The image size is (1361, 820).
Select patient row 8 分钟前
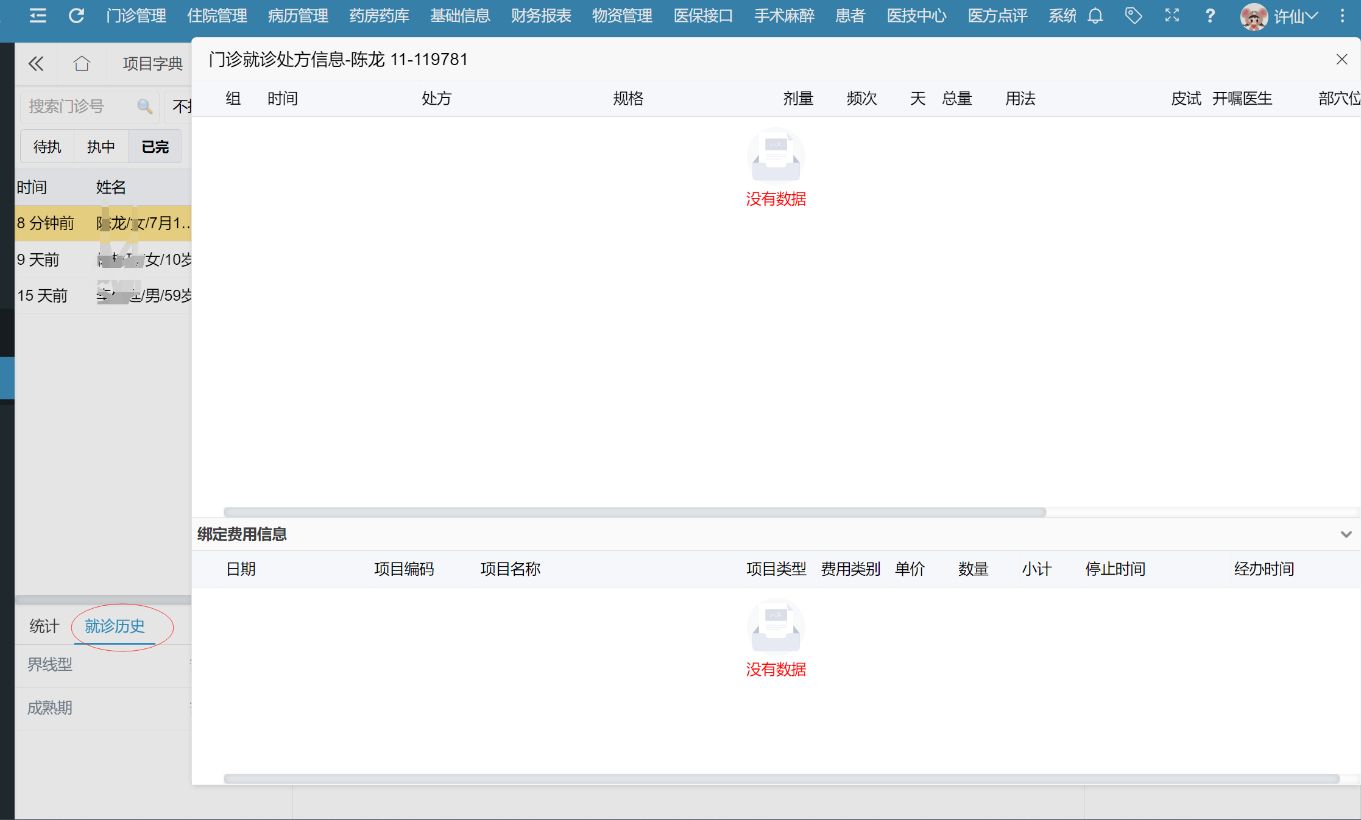pos(104,223)
